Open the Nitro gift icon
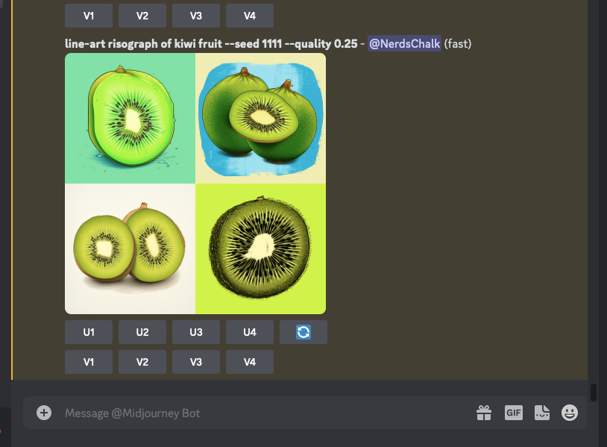Image resolution: width=607 pixels, height=447 pixels. coord(484,413)
